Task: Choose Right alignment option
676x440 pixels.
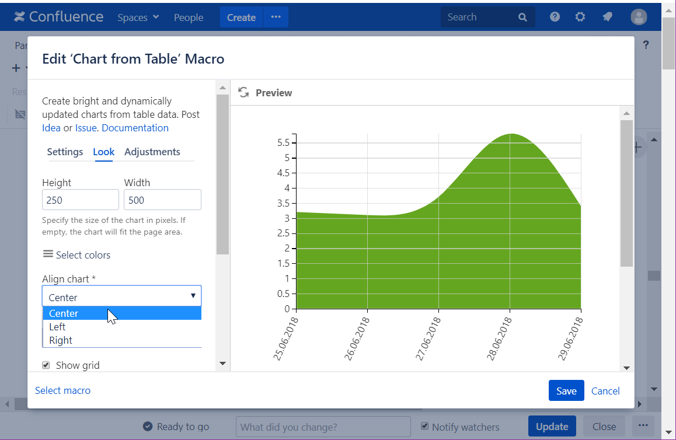Action: (x=61, y=340)
